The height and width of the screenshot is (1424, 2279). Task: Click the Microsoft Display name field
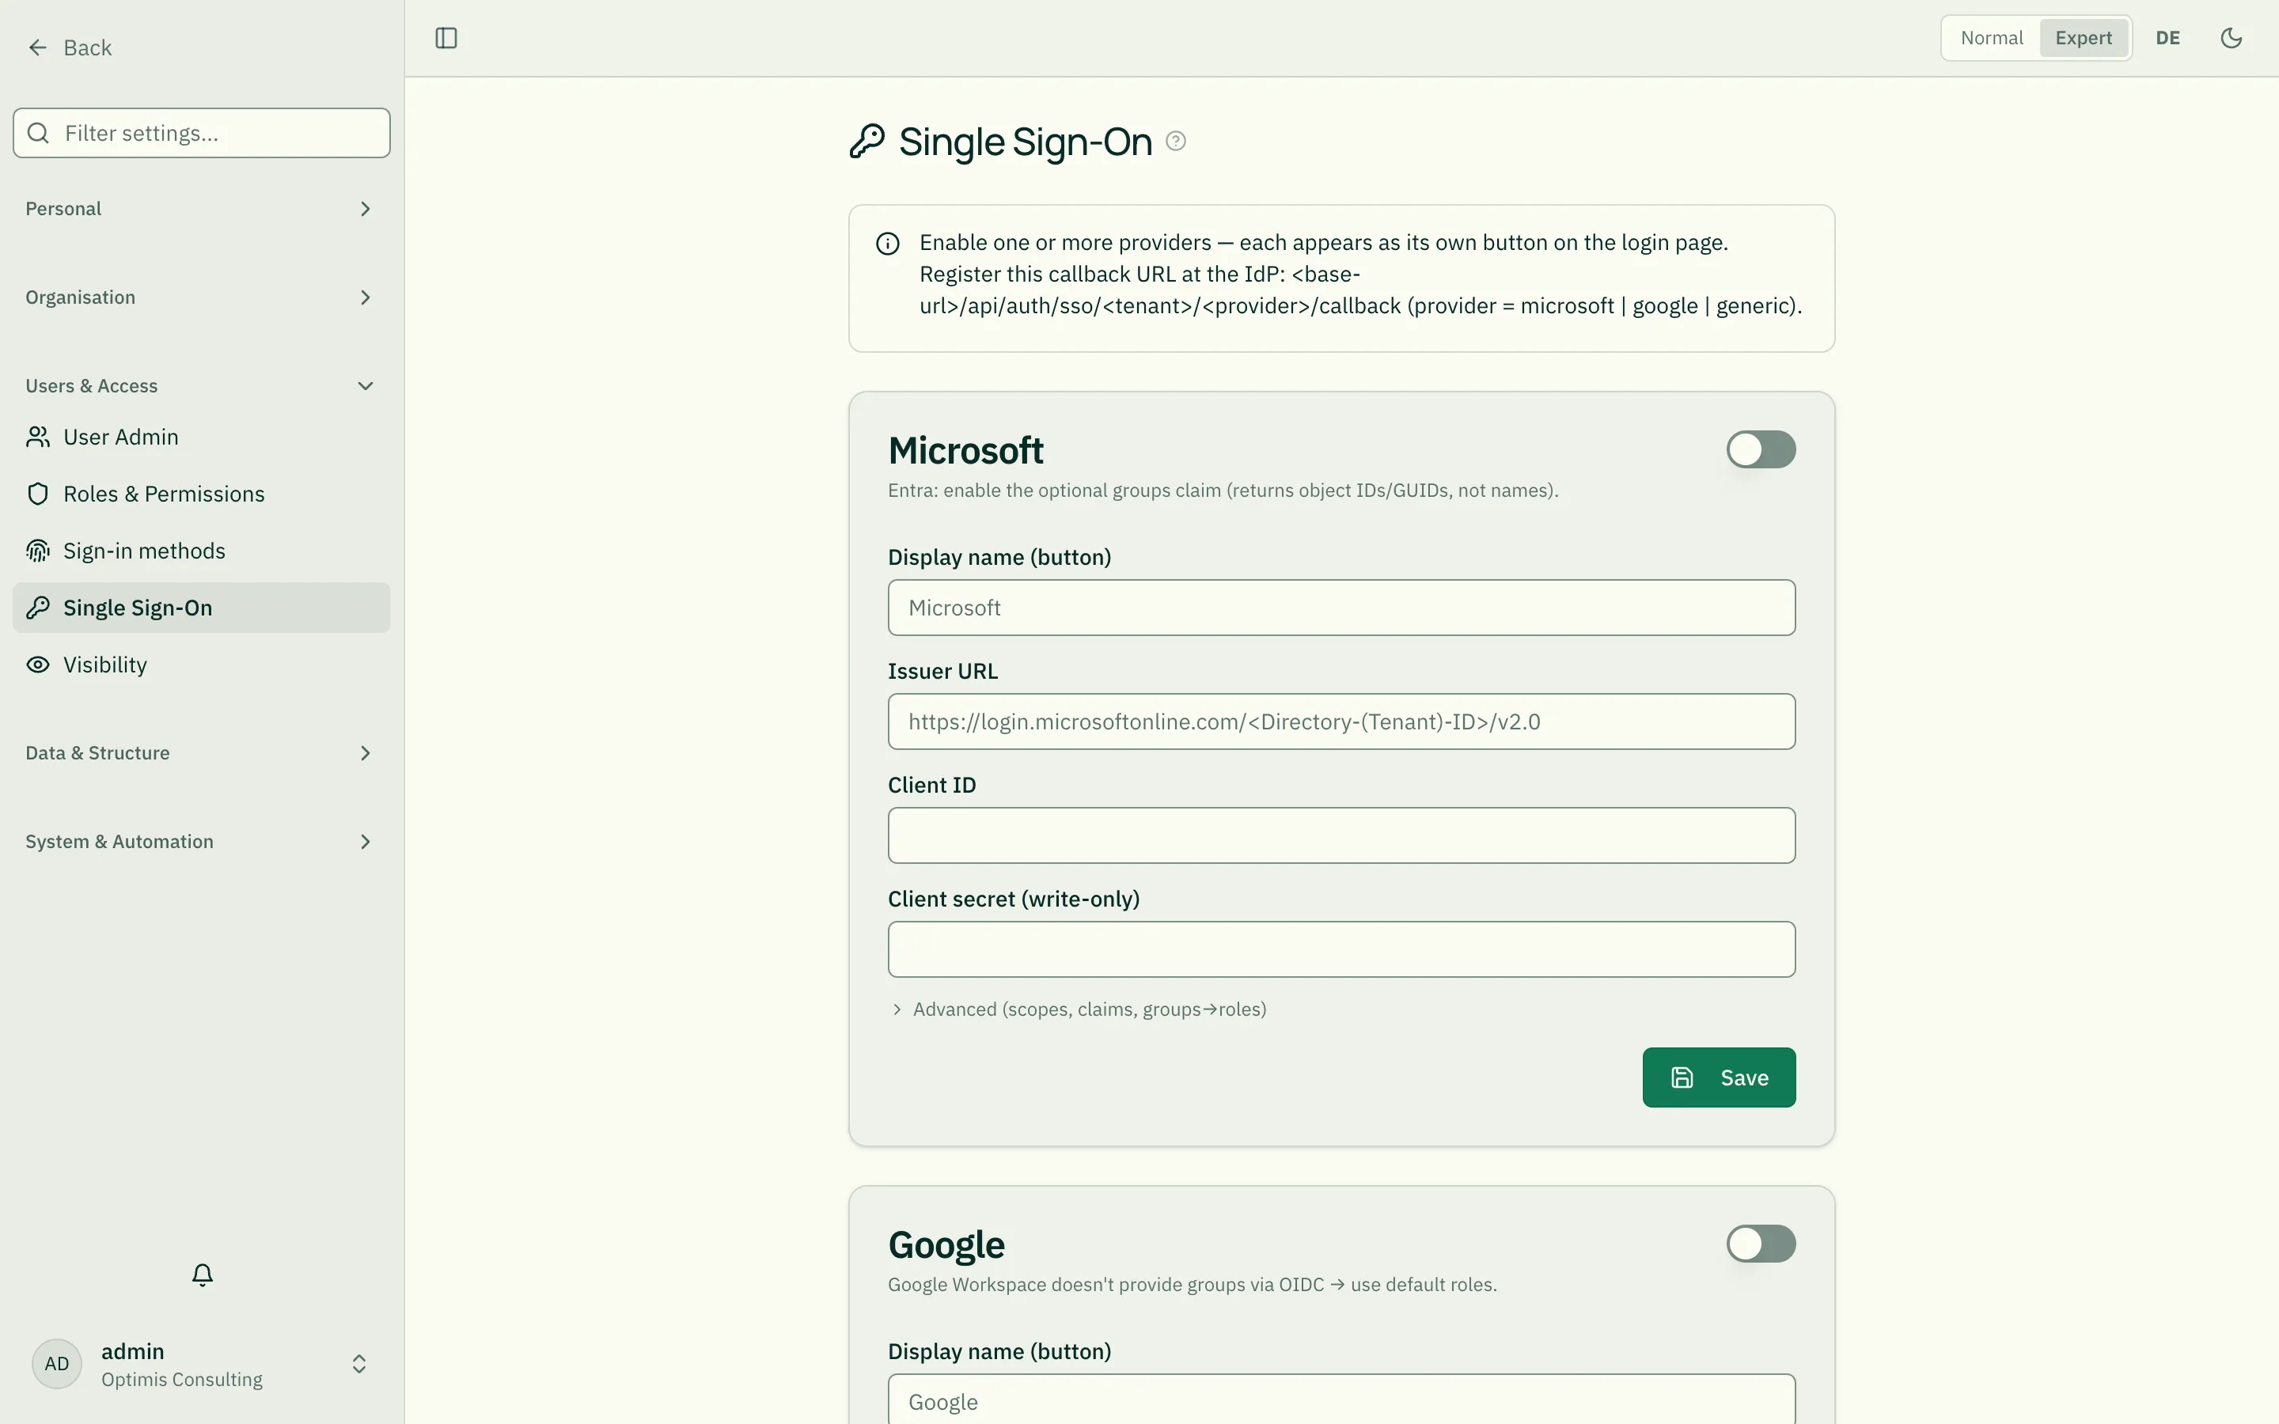pyautogui.click(x=1341, y=608)
